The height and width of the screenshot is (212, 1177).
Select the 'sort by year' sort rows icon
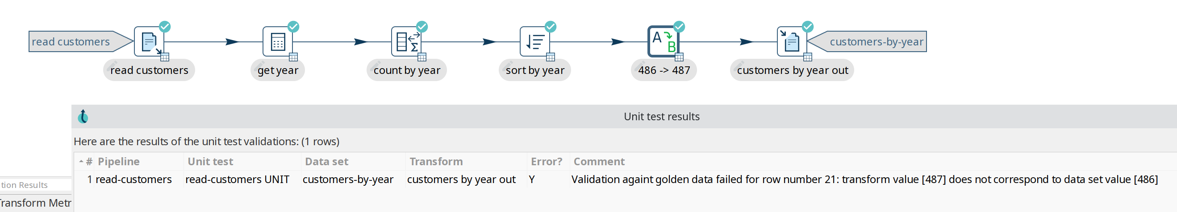(x=534, y=41)
